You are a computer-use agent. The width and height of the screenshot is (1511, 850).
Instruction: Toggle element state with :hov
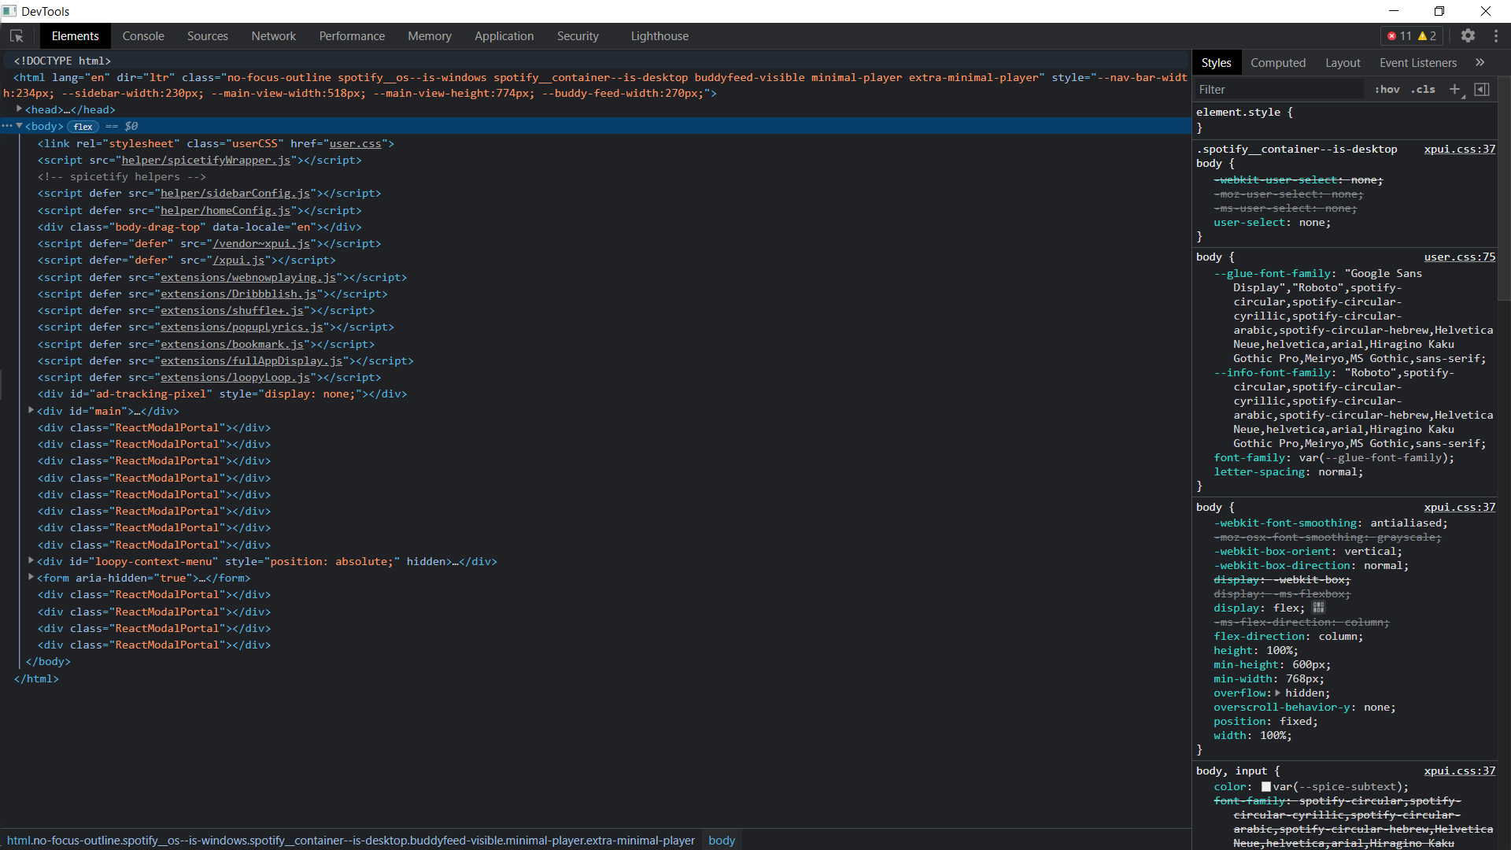point(1387,89)
